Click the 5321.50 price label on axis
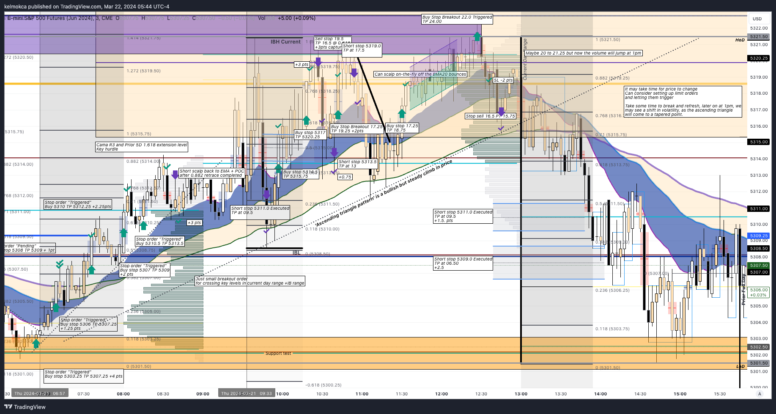The height and width of the screenshot is (414, 776). (759, 37)
